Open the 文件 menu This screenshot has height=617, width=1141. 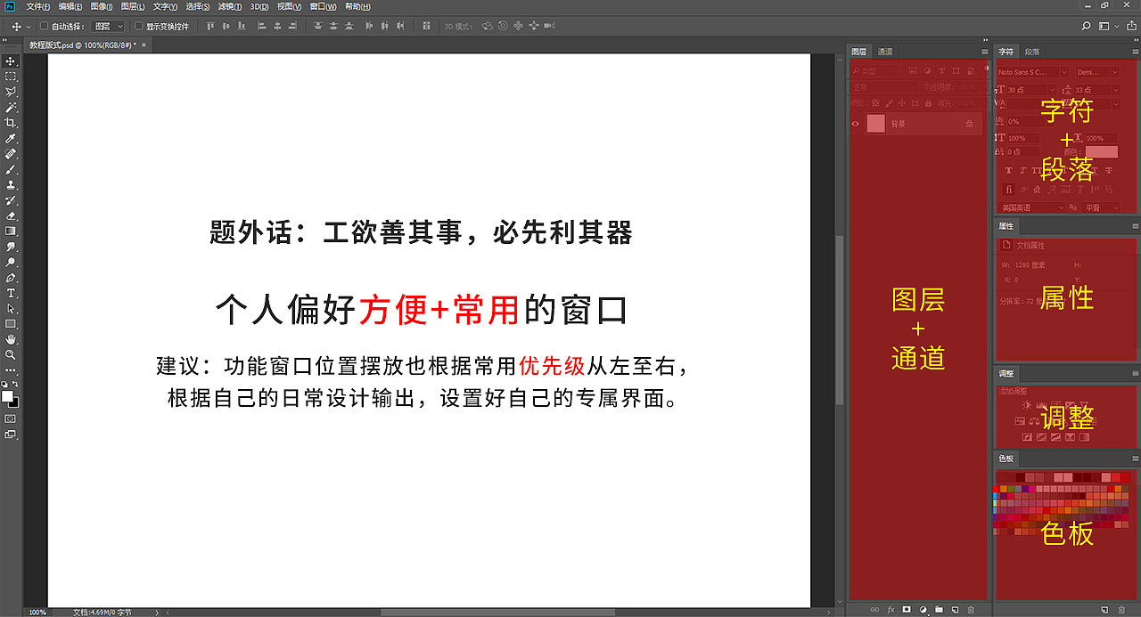(38, 6)
